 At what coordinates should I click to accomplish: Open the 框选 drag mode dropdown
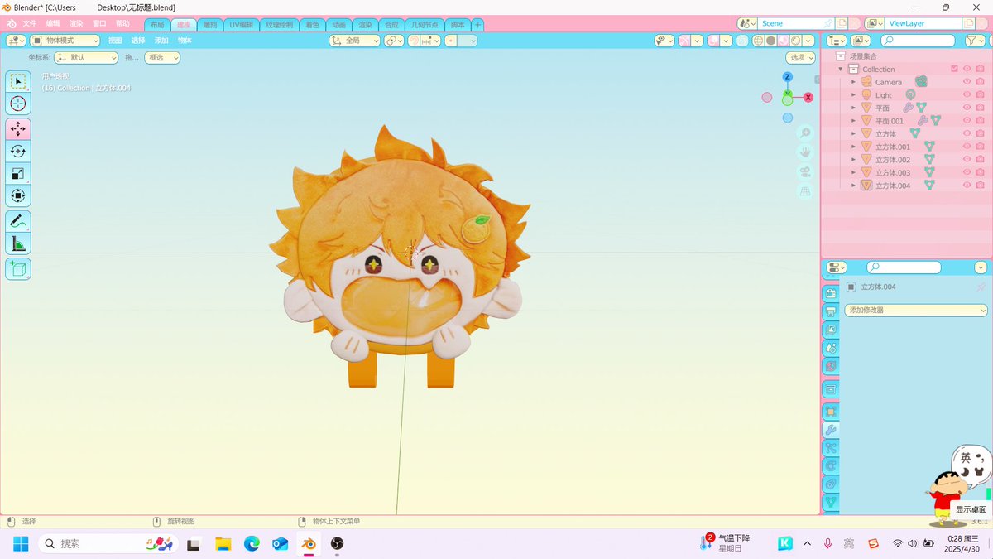click(162, 58)
